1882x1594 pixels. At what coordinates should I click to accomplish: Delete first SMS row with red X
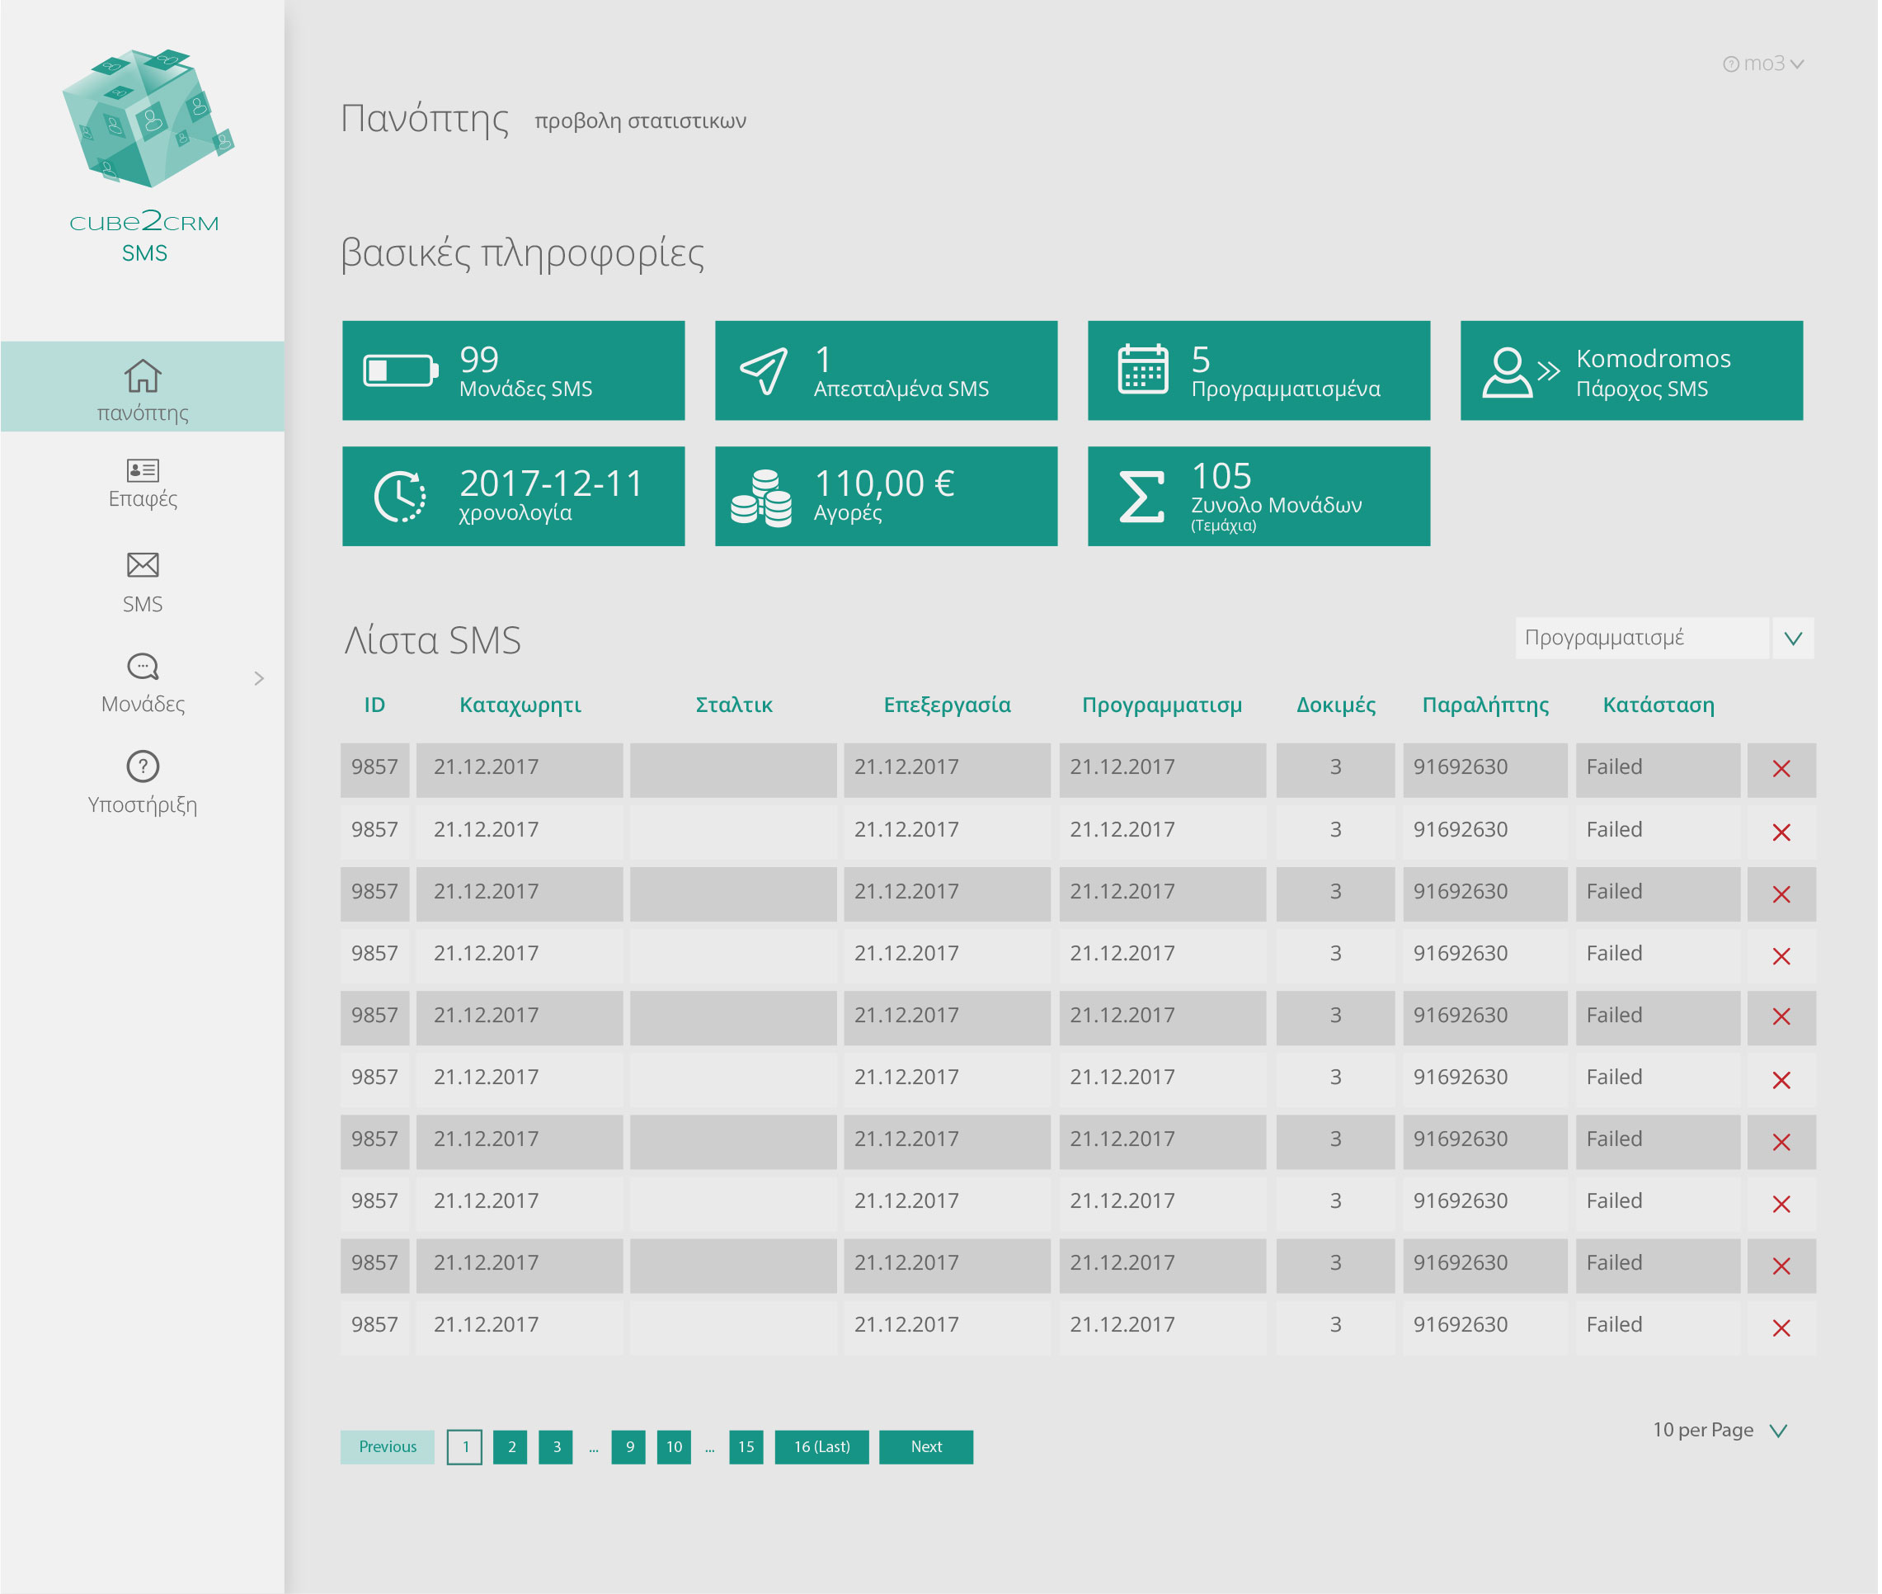point(1781,769)
